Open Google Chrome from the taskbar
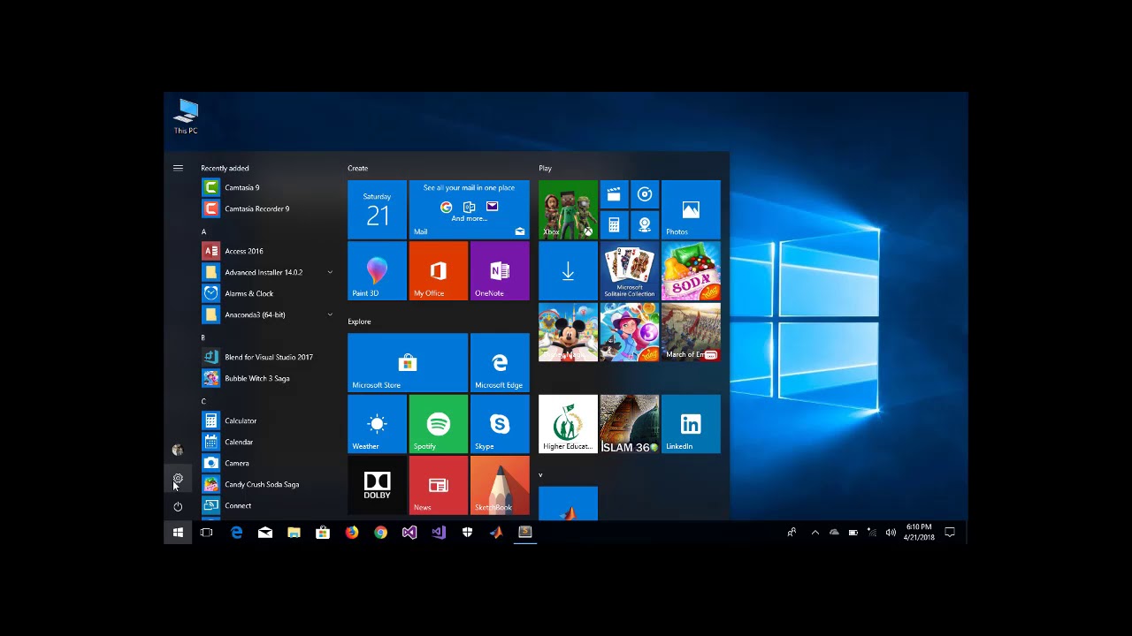The width and height of the screenshot is (1132, 636). coord(380,533)
